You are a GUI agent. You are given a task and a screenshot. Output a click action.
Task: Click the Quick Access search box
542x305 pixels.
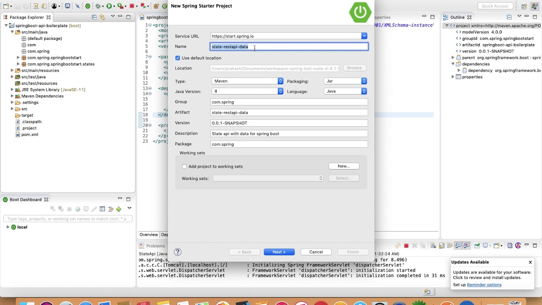(x=495, y=6)
